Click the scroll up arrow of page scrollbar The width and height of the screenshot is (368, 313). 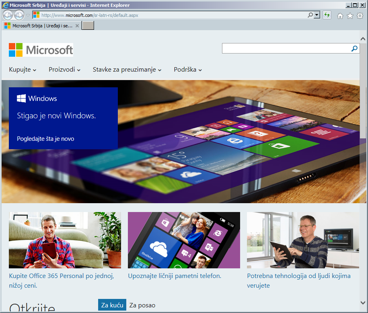(x=363, y=39)
